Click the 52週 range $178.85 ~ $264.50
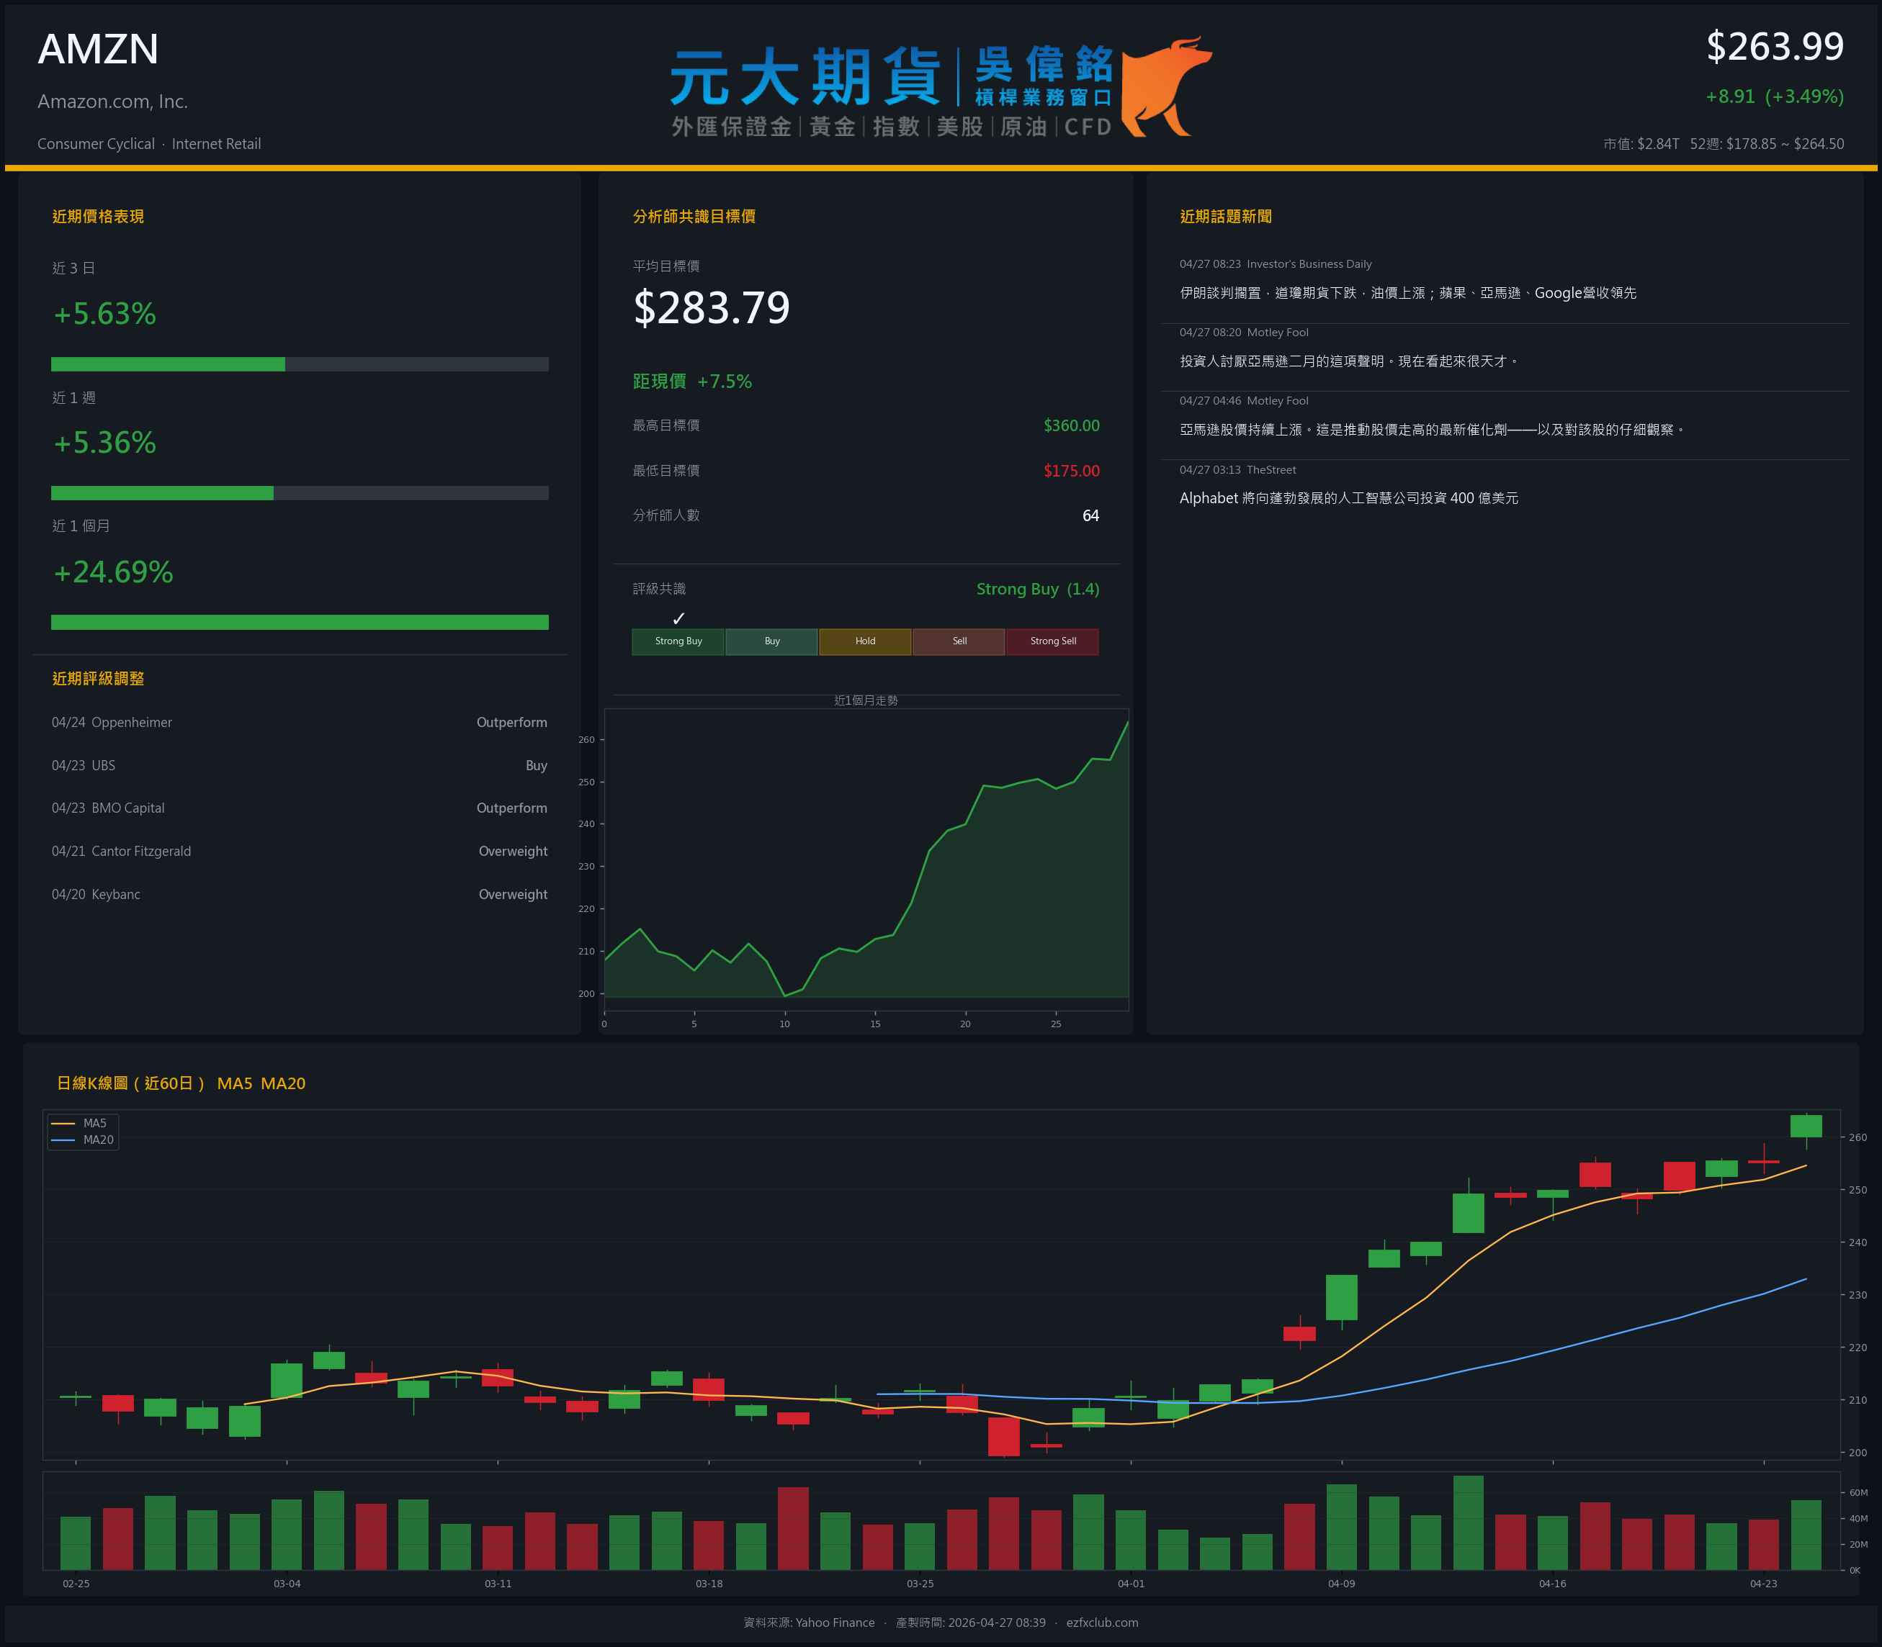 click(x=1767, y=143)
